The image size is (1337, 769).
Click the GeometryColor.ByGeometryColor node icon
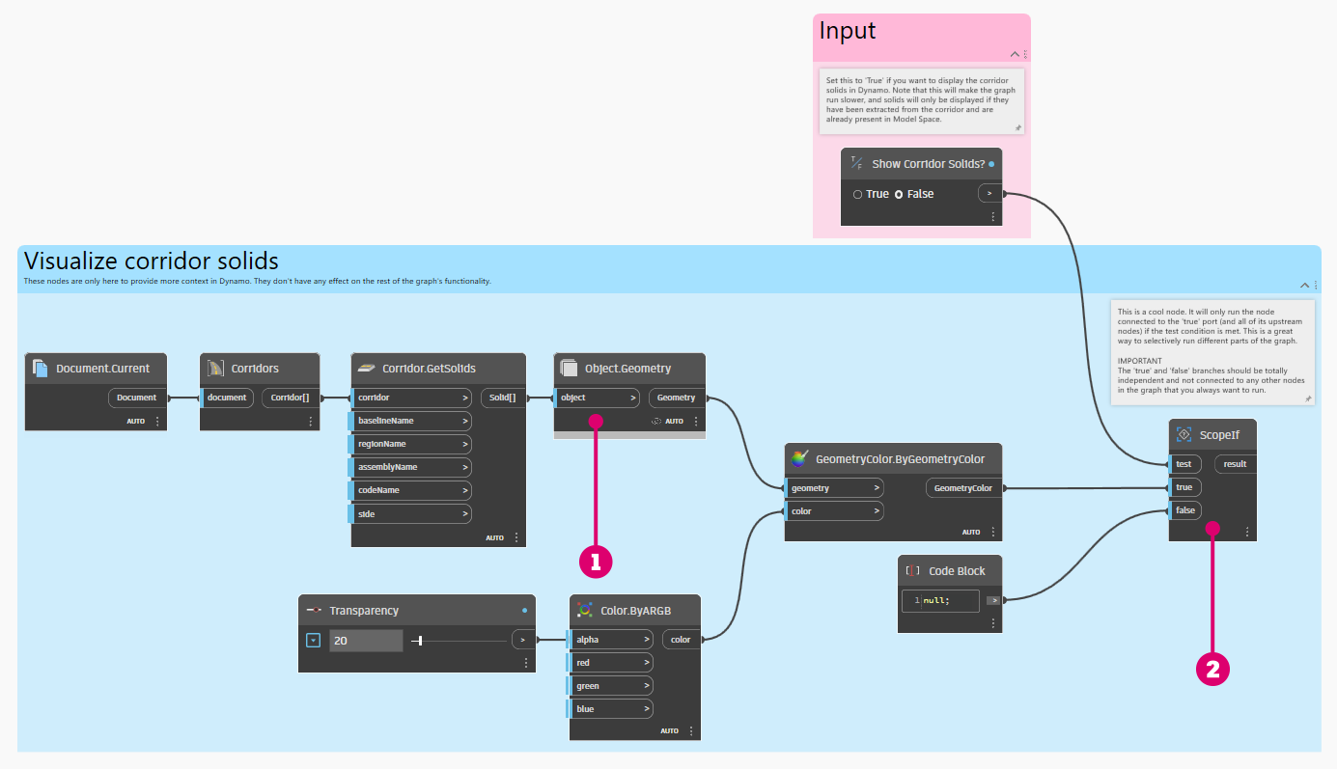click(798, 459)
